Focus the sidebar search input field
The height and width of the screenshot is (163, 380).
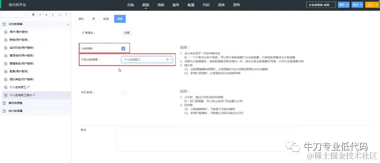tap(14, 15)
